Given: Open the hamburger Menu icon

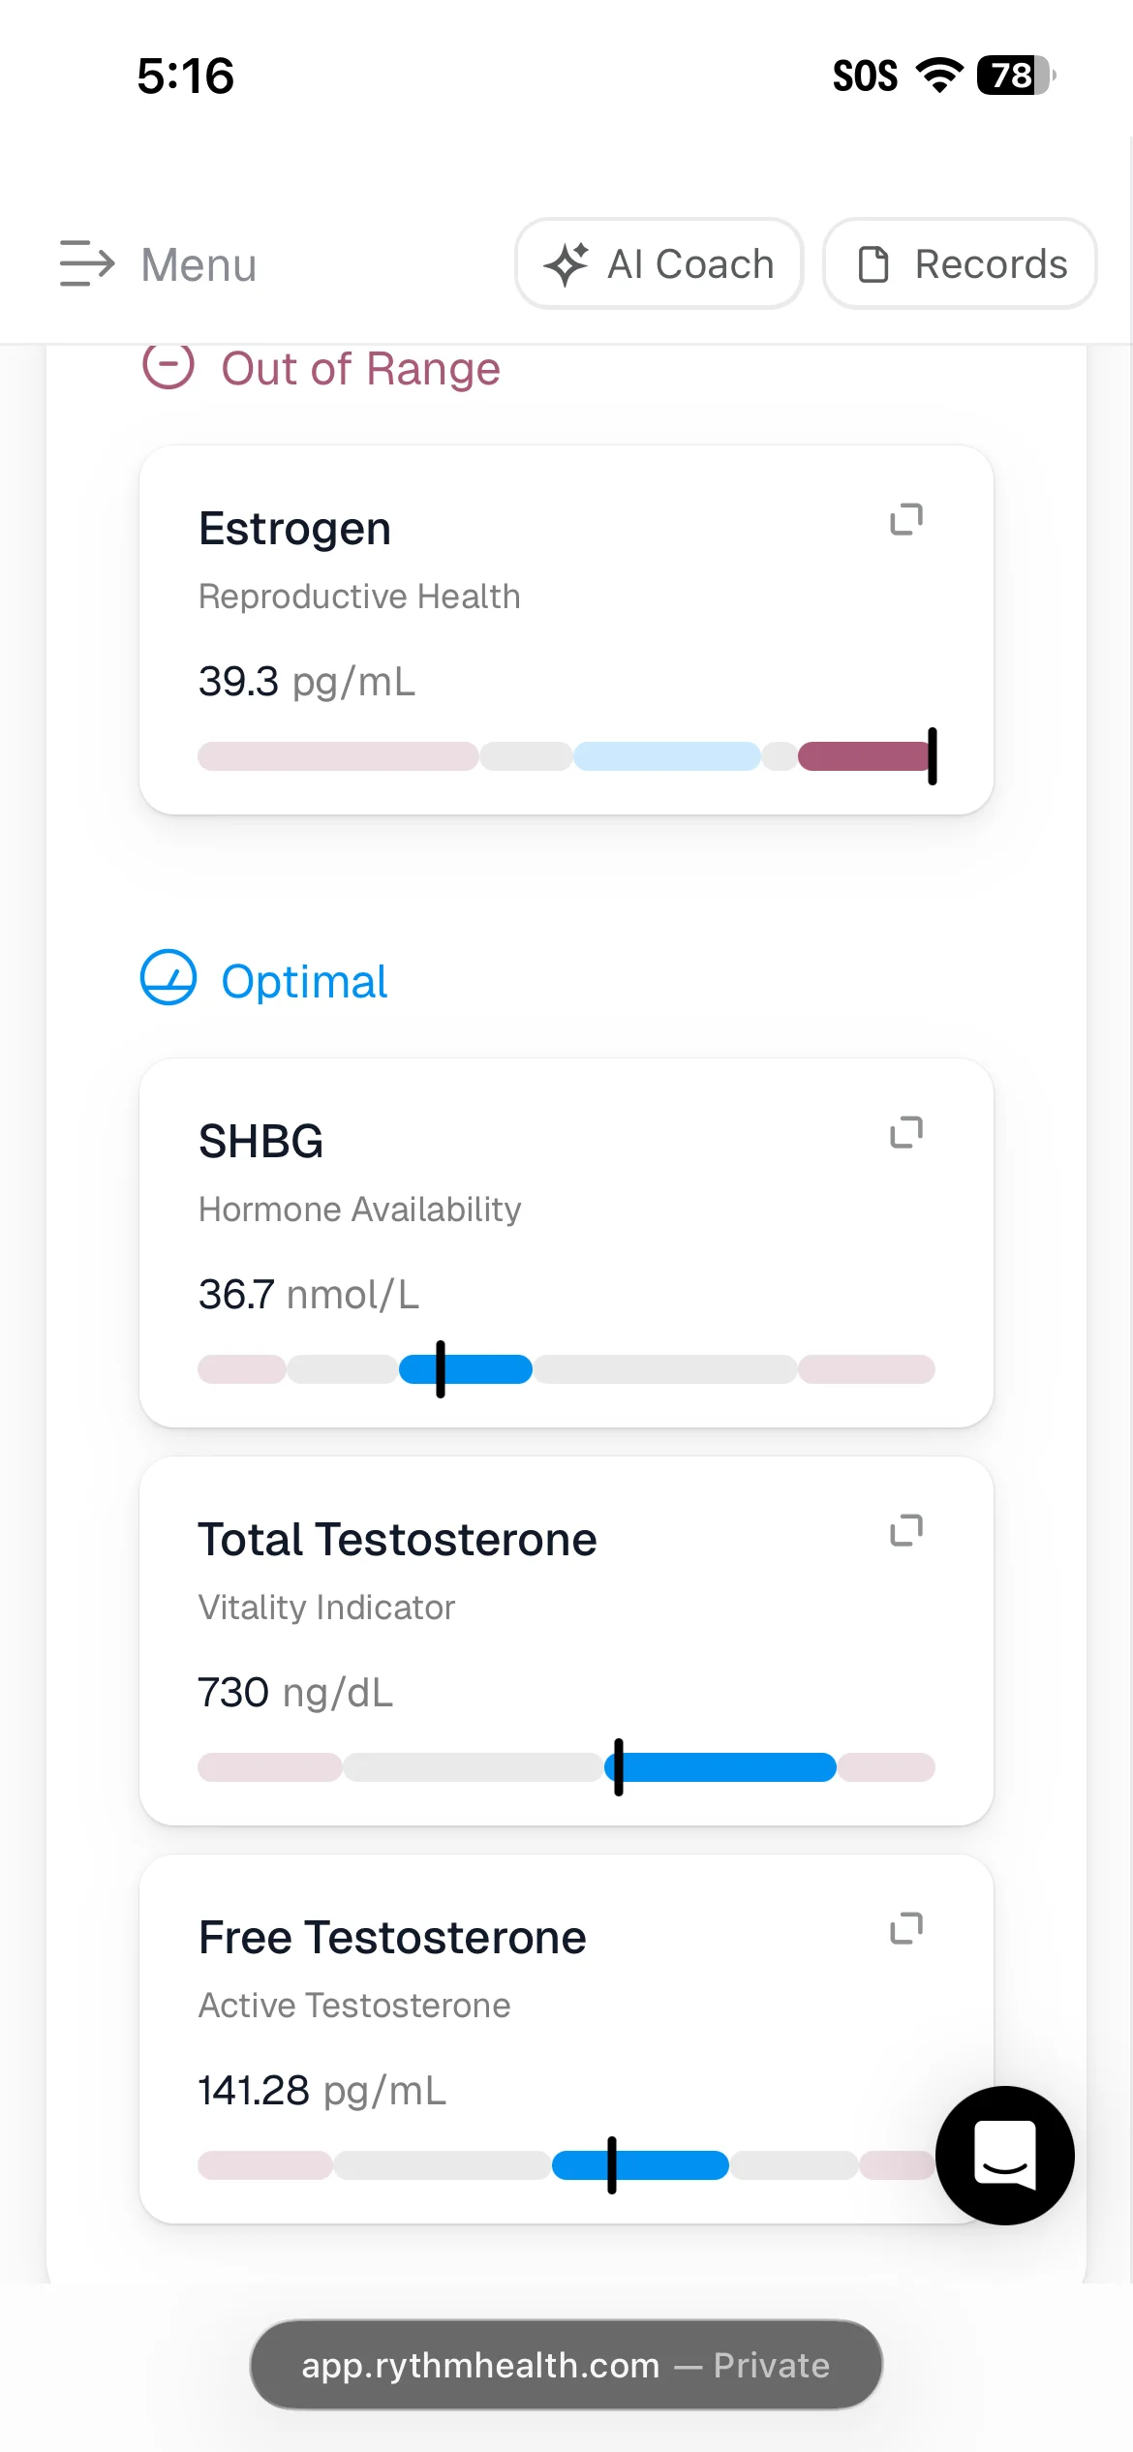Looking at the screenshot, I should [87, 263].
